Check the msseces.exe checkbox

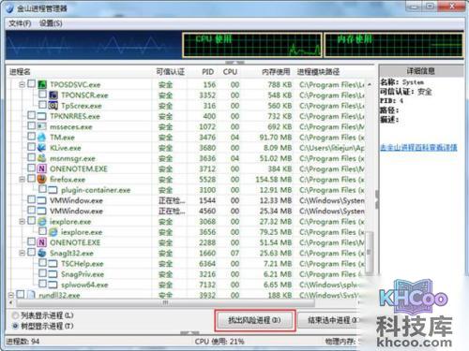coord(32,125)
